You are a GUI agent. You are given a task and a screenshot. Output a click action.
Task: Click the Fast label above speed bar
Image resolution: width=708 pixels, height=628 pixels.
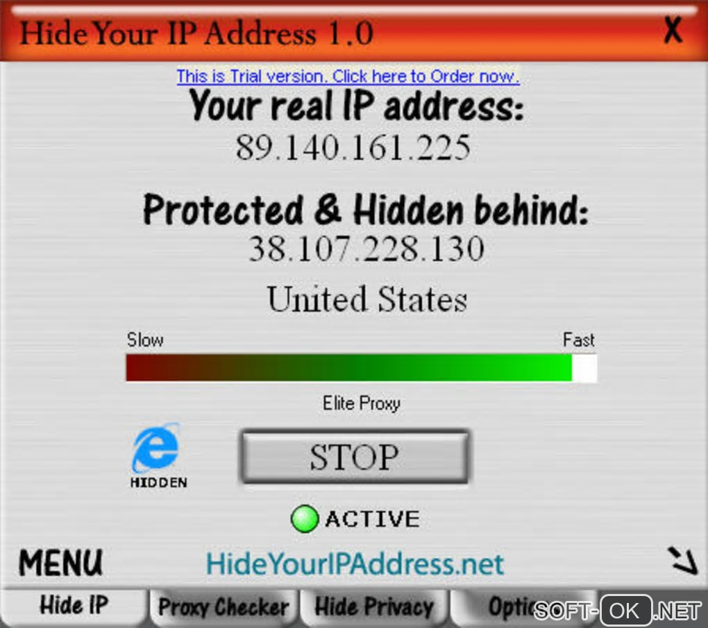tap(578, 339)
